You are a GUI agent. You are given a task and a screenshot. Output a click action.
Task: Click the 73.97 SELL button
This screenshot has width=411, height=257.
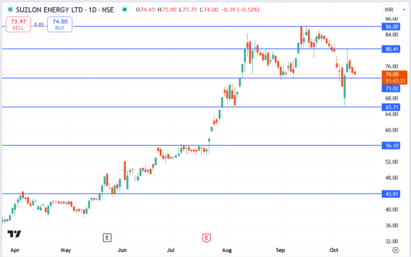(18, 24)
